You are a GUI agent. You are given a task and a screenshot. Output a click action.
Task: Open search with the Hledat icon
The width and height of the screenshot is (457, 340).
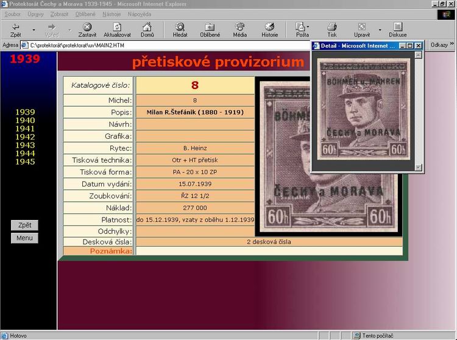(180, 27)
